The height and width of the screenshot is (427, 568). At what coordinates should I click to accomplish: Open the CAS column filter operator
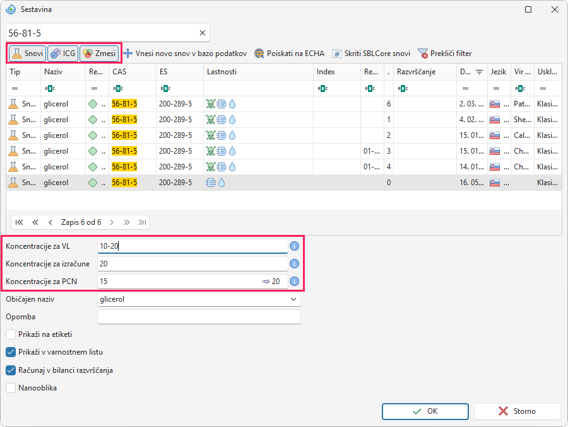(118, 89)
